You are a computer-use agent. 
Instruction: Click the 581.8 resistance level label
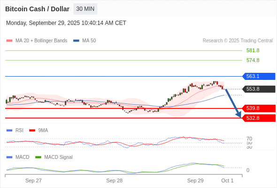(x=253, y=51)
